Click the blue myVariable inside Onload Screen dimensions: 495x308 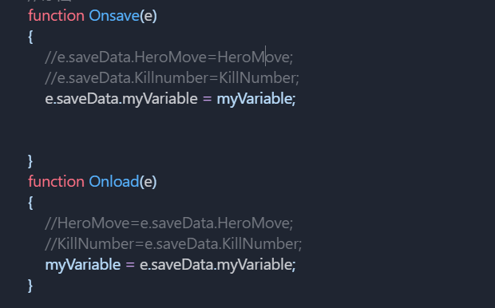click(x=83, y=264)
